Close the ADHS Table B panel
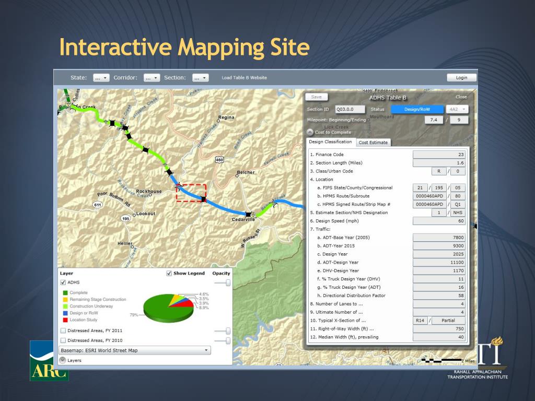This screenshot has height=401, width=535. pyautogui.click(x=461, y=97)
